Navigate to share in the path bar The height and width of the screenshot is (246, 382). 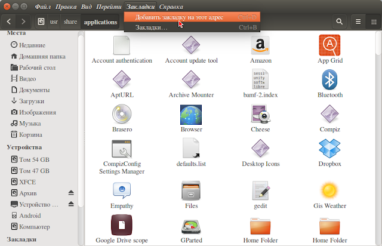70,21
